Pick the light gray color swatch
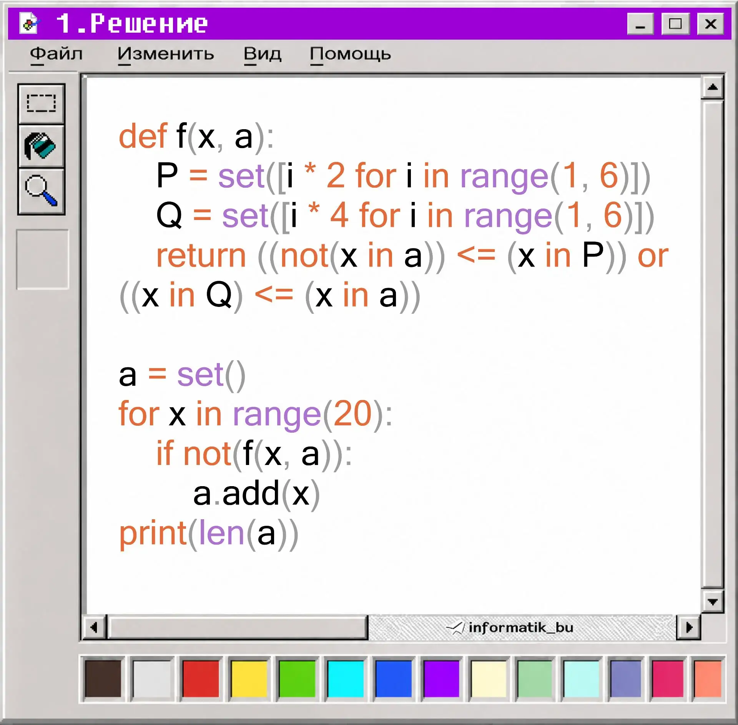 tap(151, 679)
